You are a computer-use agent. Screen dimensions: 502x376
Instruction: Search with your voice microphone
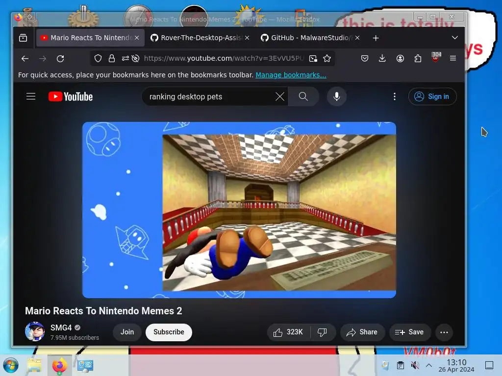(x=336, y=96)
